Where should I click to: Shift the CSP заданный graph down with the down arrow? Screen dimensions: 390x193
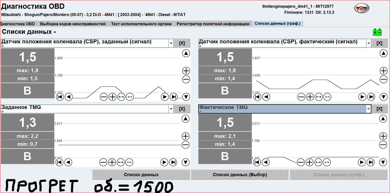click(186, 97)
